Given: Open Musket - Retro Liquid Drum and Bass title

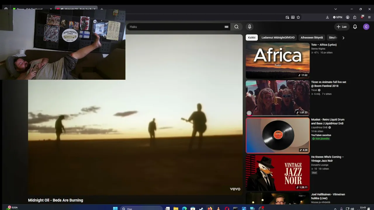Looking at the screenshot, I should coord(328,121).
